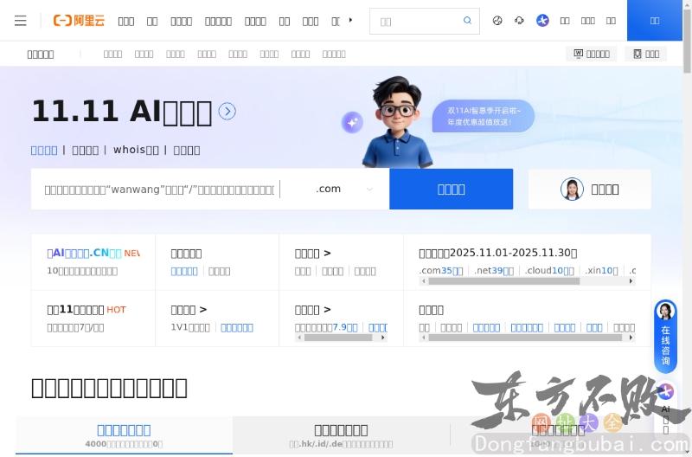
Task: Click the customer service avatar beside the search button
Action: pos(572,189)
